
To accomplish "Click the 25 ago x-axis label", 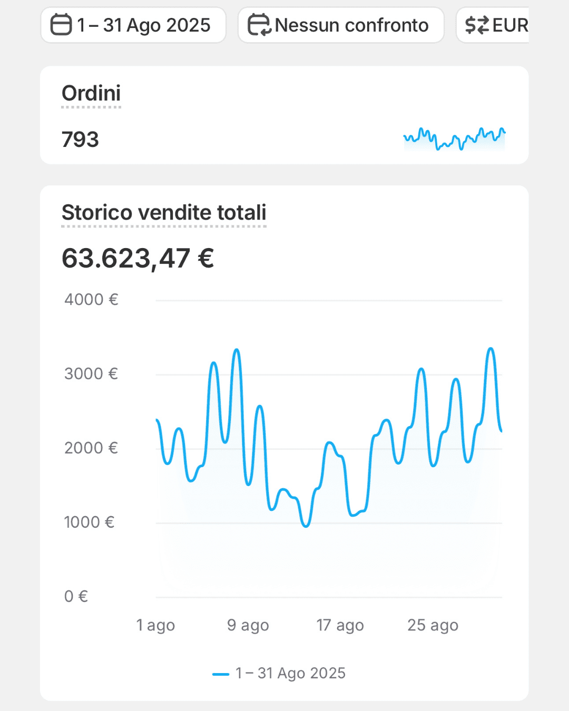I will point(433,625).
